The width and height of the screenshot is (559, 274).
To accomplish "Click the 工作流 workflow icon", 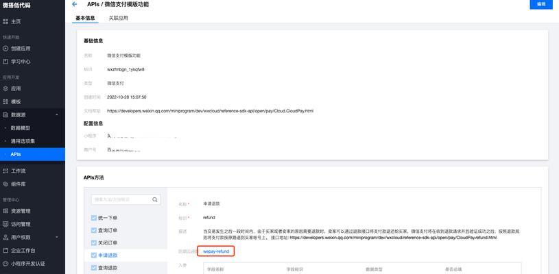I will (x=5, y=171).
